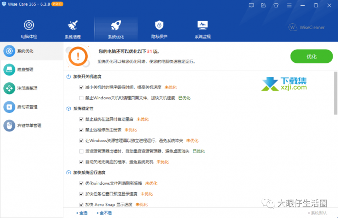
Task: Click the orange PRO badge
Action: 57,4
